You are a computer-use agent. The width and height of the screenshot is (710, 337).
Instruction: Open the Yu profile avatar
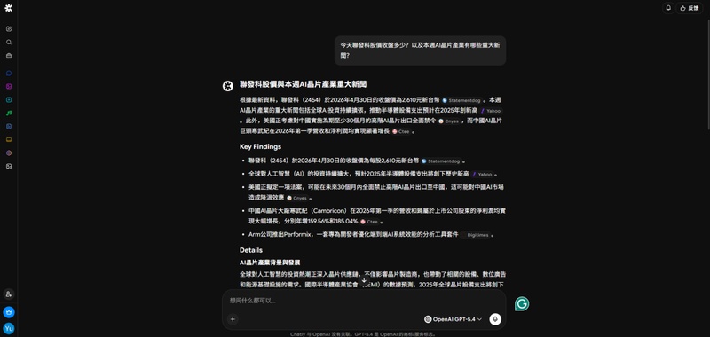[x=9, y=328]
